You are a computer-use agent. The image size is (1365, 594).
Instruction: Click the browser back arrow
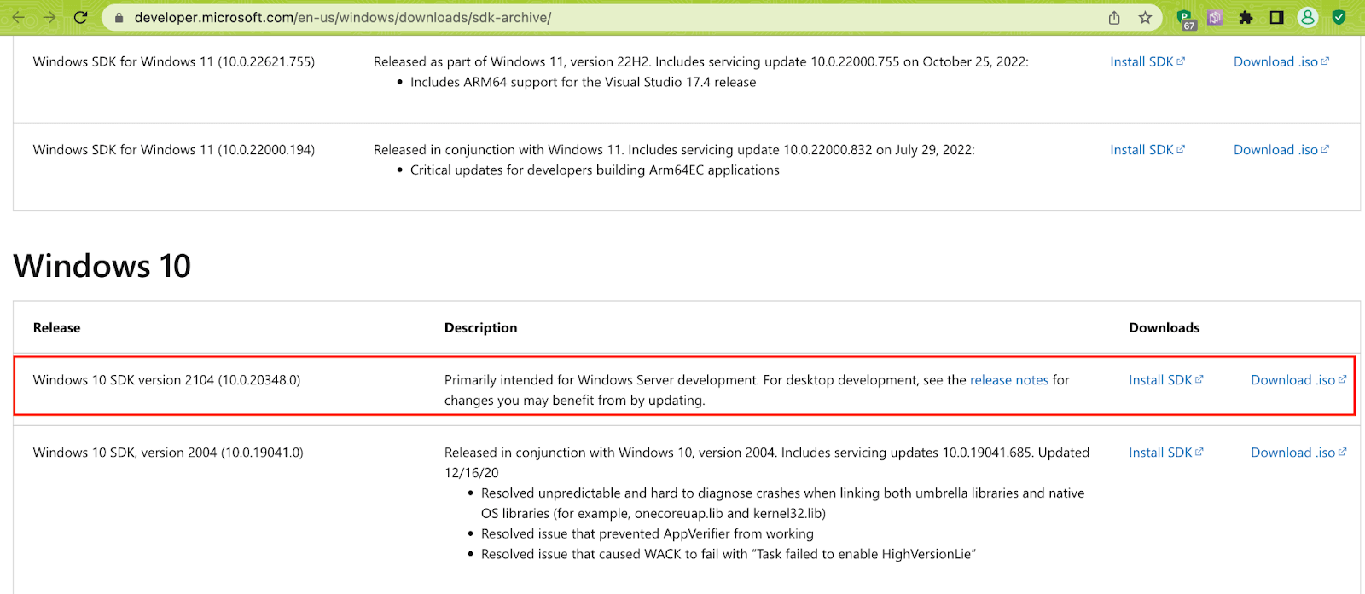click(x=18, y=17)
